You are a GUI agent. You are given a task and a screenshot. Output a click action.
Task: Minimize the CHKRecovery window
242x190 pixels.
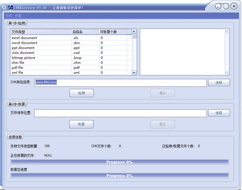[x=218, y=6]
